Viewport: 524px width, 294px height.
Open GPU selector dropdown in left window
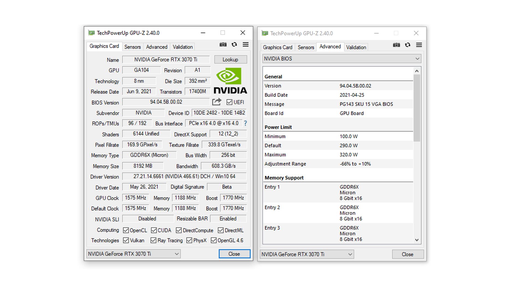(177, 254)
